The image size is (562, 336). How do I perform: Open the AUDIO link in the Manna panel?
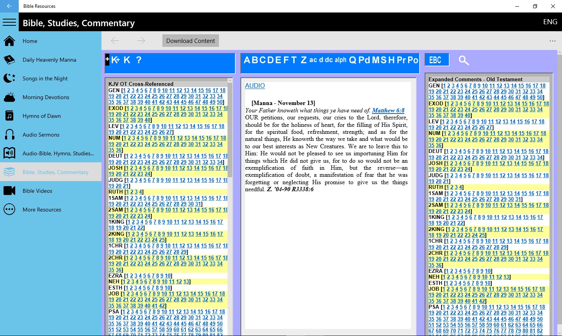(254, 85)
